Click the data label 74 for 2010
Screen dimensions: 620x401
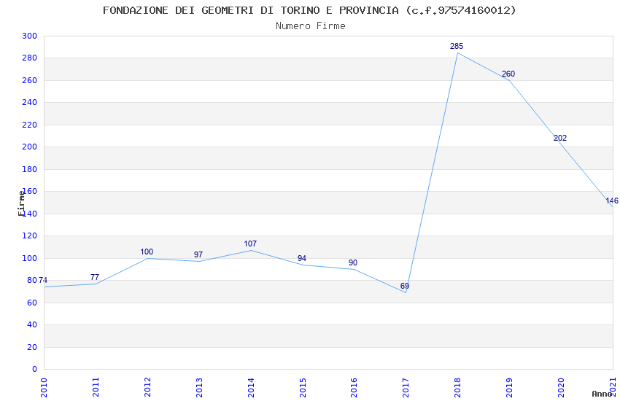click(43, 280)
